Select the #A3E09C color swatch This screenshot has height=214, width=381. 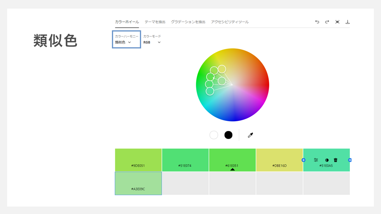click(x=138, y=183)
